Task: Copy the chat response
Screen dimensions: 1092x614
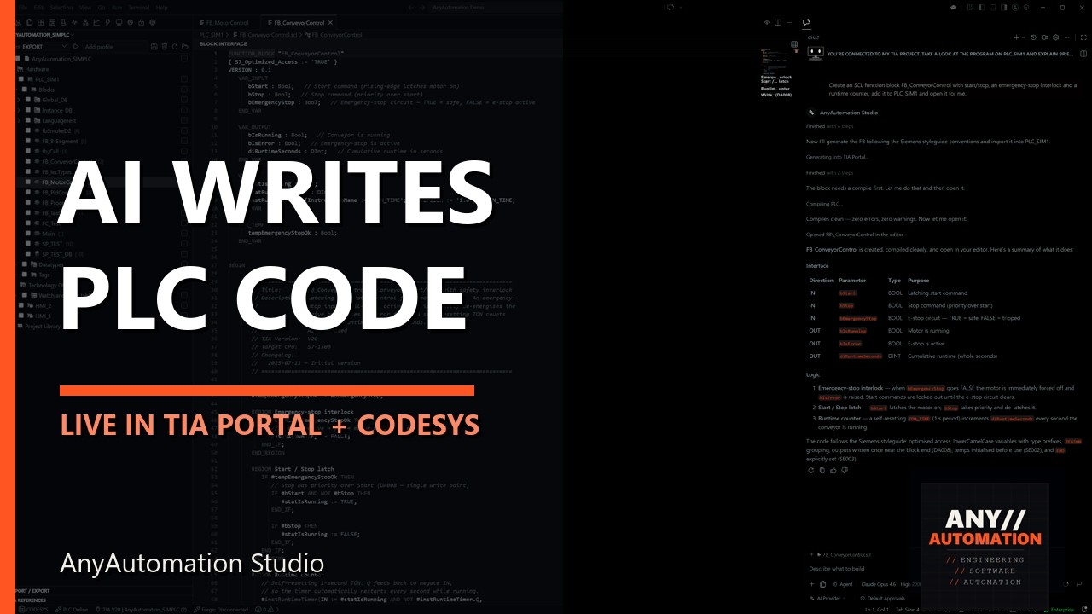Action: point(822,470)
